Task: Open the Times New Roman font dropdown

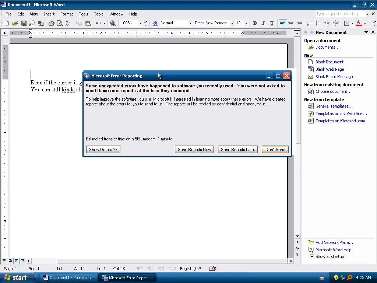Action: 232,23
